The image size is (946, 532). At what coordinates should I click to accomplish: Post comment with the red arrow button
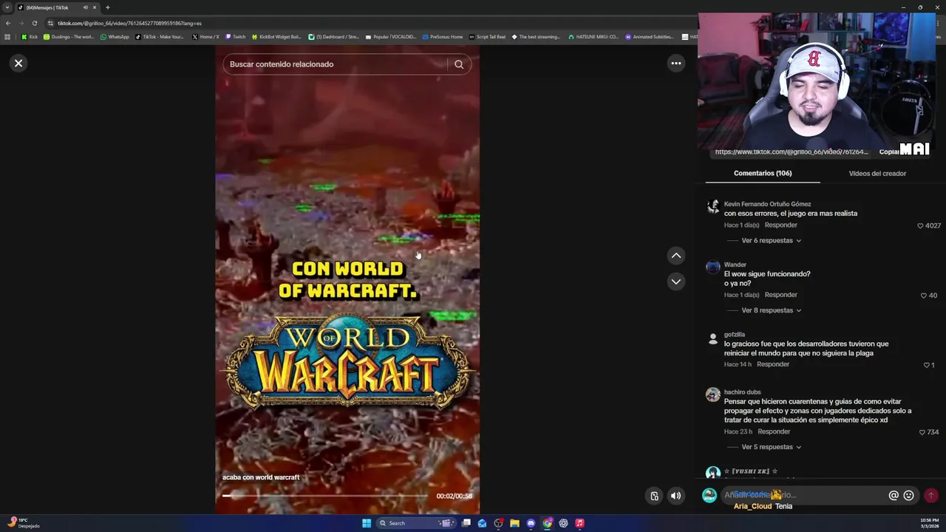[930, 496]
